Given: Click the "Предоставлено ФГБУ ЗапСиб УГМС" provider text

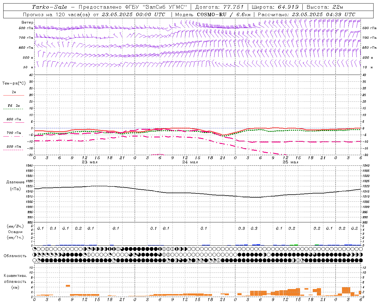Looking at the screenshot, I should tap(133, 7).
